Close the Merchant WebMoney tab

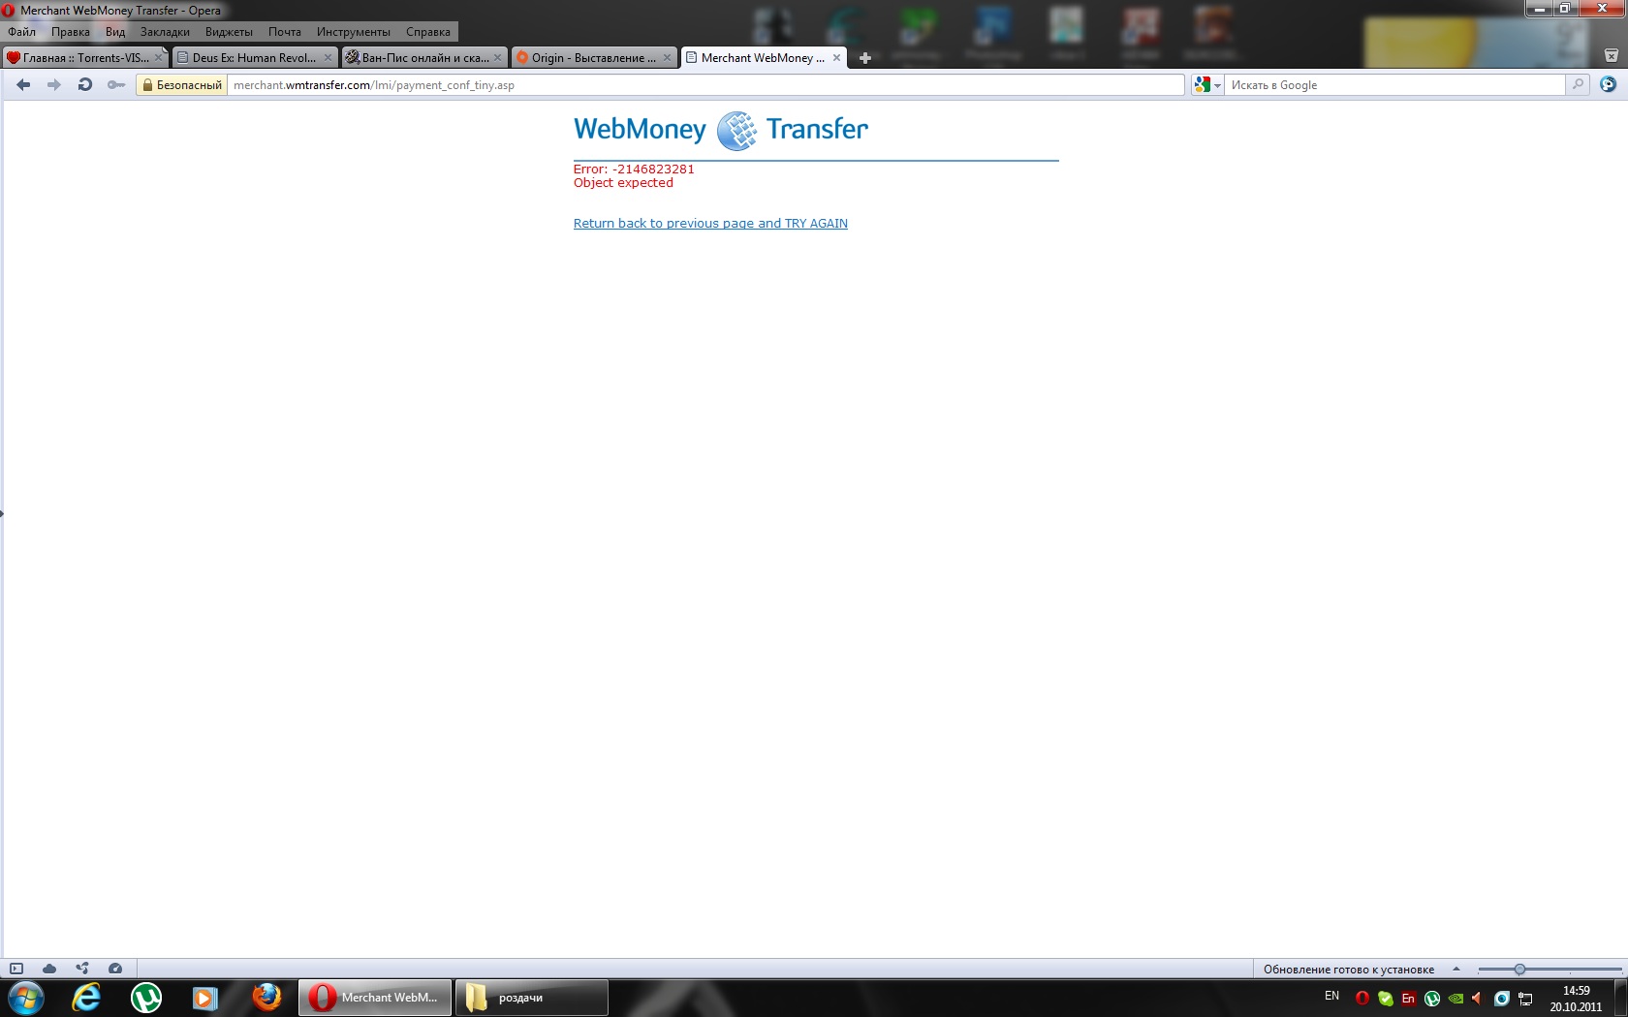836,58
